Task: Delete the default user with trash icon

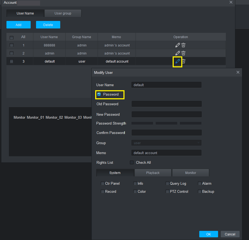Action: pos(184,61)
